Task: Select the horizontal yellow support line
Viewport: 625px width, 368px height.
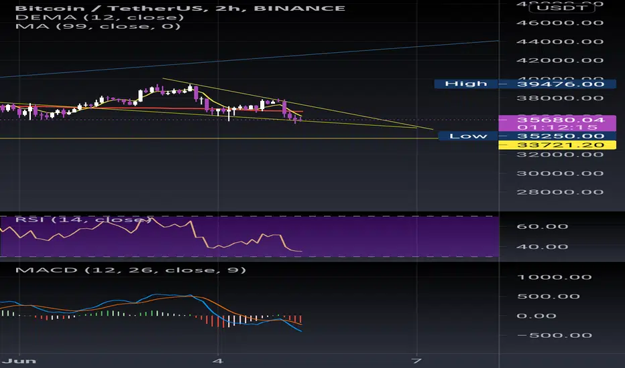Action: point(219,138)
